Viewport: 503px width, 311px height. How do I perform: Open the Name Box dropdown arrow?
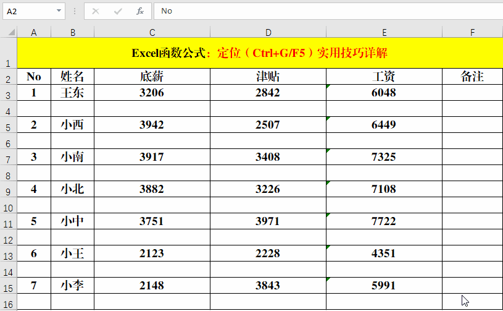point(59,11)
